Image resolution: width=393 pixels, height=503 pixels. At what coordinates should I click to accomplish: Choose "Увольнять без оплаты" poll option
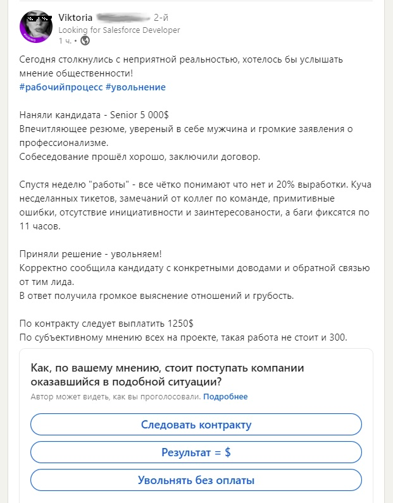tap(196, 480)
